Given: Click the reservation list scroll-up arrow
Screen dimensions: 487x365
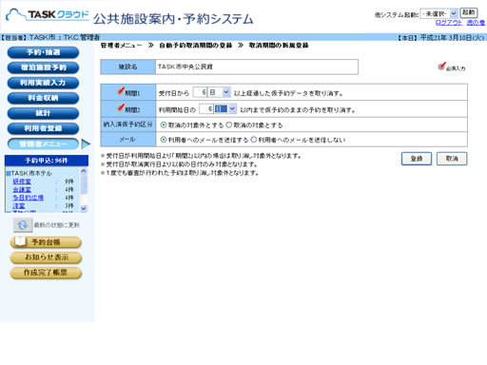Looking at the screenshot, I should [x=84, y=171].
